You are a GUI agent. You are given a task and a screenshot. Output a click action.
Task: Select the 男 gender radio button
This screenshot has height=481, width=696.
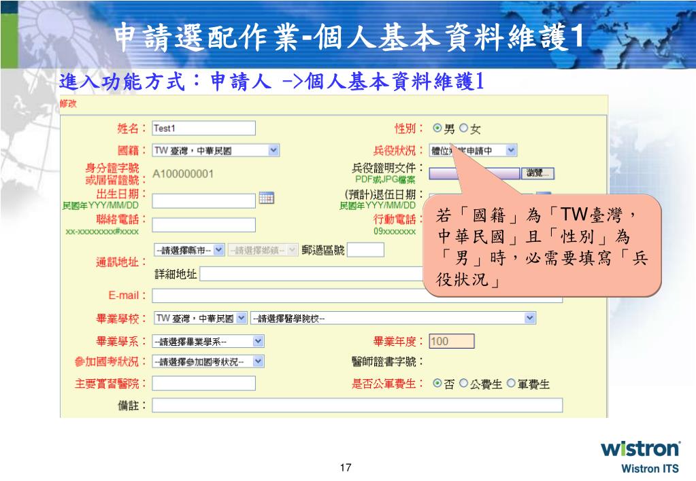click(437, 128)
